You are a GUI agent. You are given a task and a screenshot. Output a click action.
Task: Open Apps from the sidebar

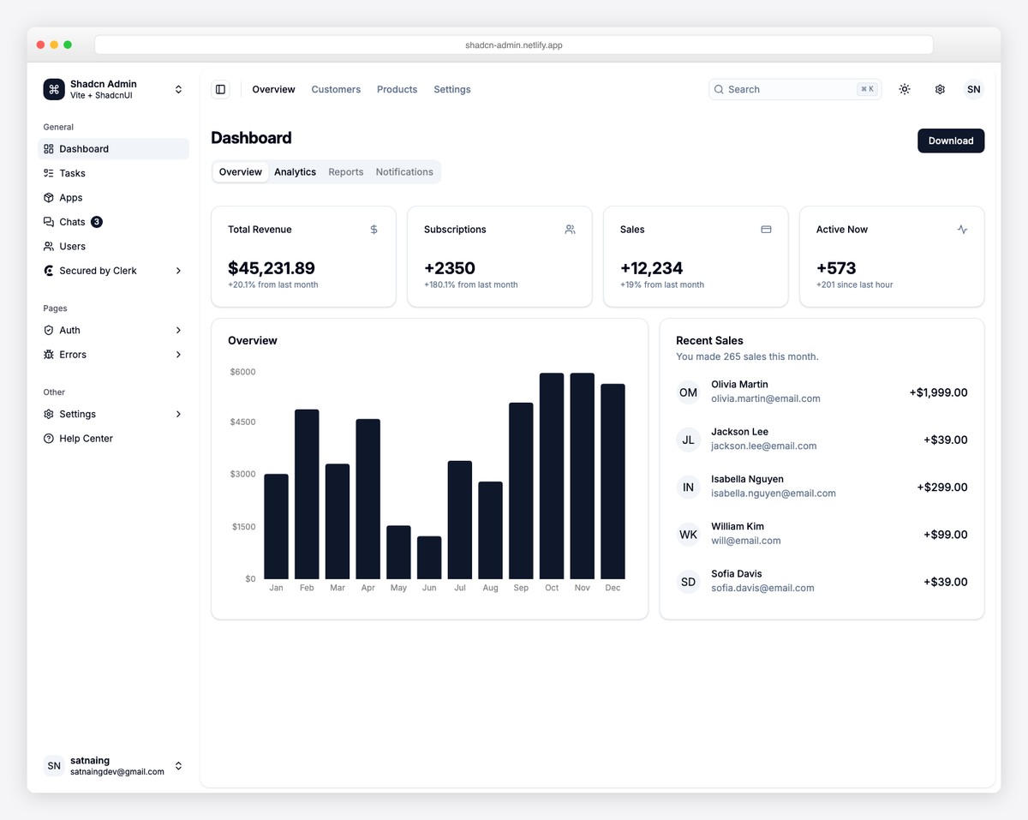[71, 197]
